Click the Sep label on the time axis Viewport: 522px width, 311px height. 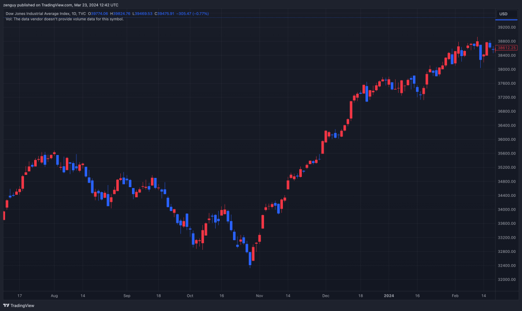tap(127, 296)
